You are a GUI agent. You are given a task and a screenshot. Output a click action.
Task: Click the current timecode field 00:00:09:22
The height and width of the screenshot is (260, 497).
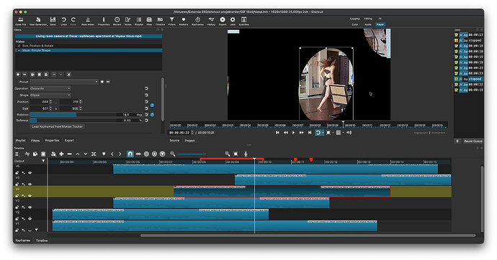[x=179, y=133]
